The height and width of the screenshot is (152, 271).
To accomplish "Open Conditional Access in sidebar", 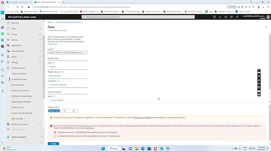I will tap(19, 79).
